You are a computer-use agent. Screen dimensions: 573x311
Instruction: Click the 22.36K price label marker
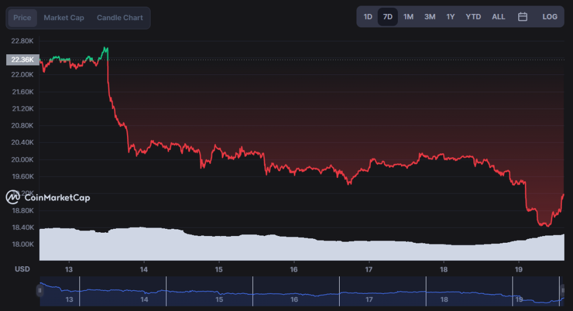(22, 60)
